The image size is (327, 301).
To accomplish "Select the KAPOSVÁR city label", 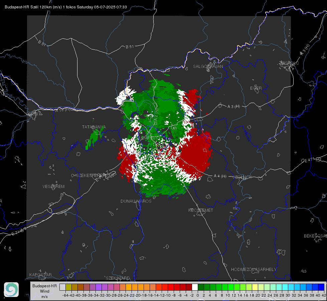I will [x=40, y=275].
